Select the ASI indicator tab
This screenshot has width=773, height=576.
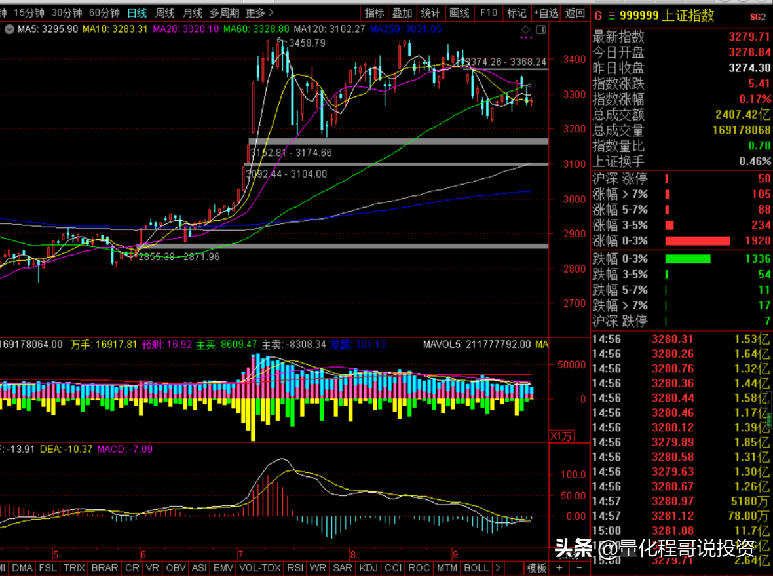198,568
